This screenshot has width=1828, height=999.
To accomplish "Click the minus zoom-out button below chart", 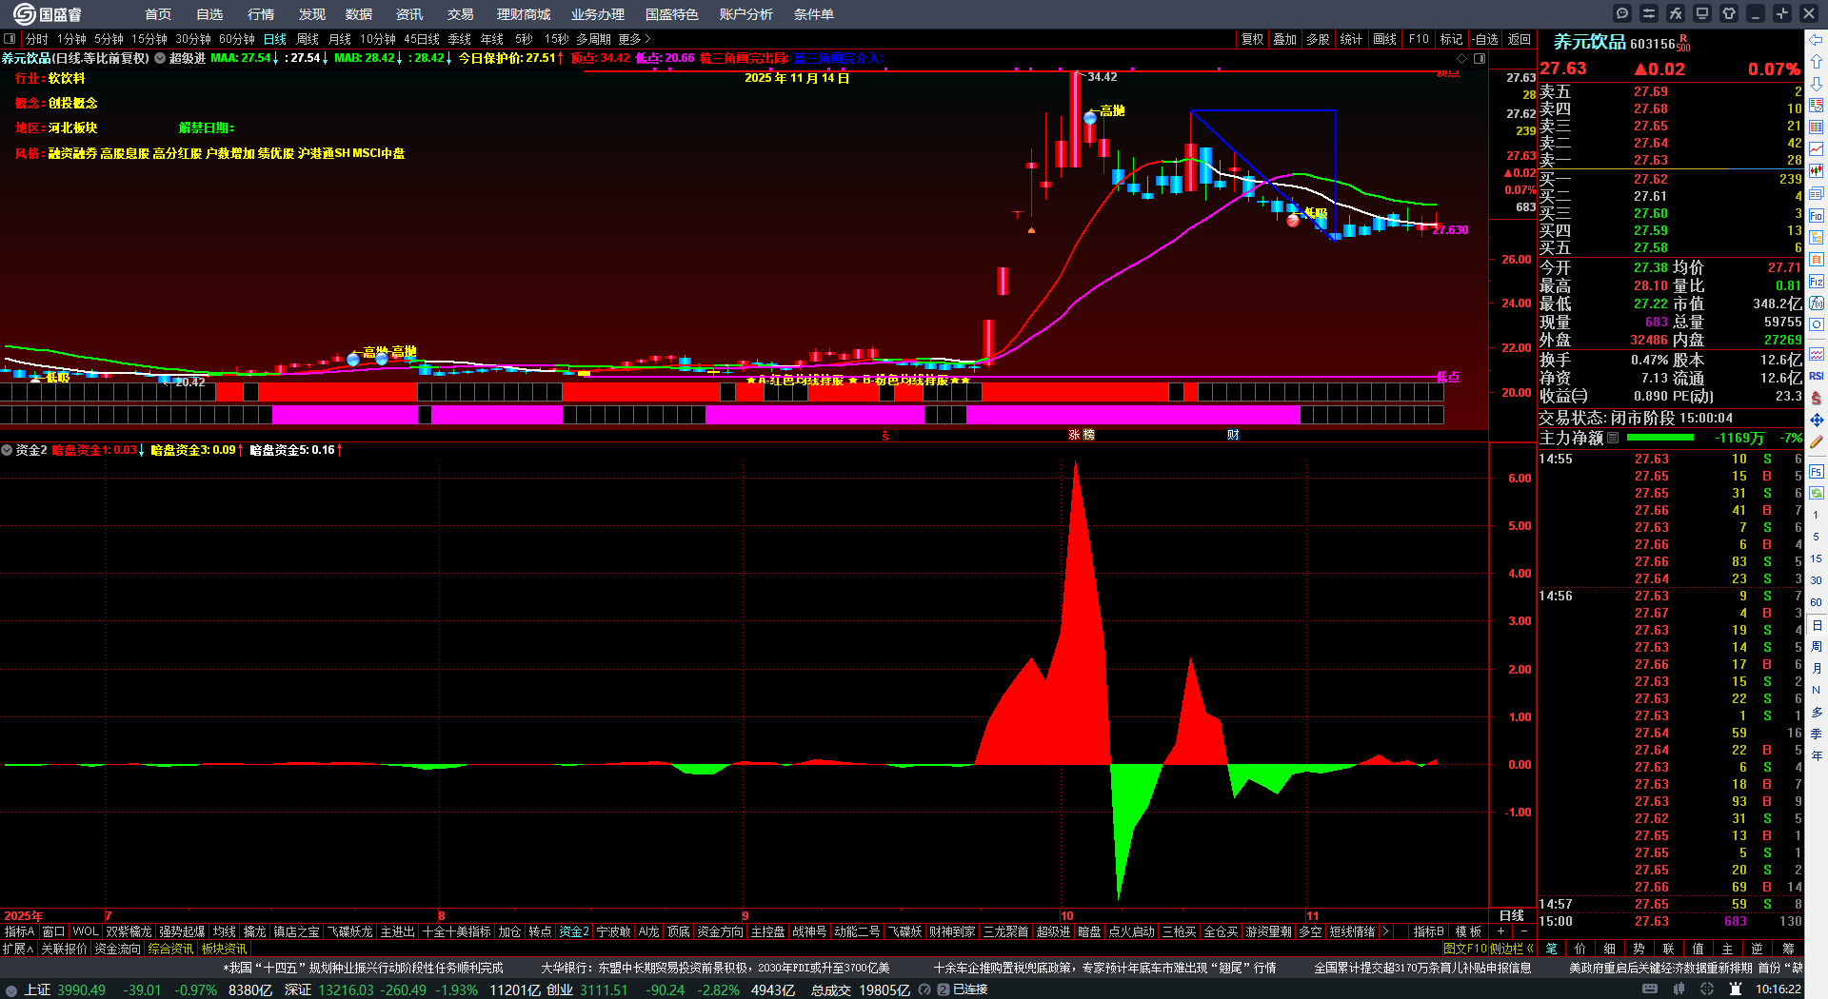I will (x=1523, y=931).
